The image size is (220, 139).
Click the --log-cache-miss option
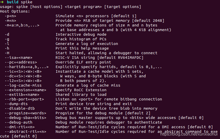(x=23, y=85)
